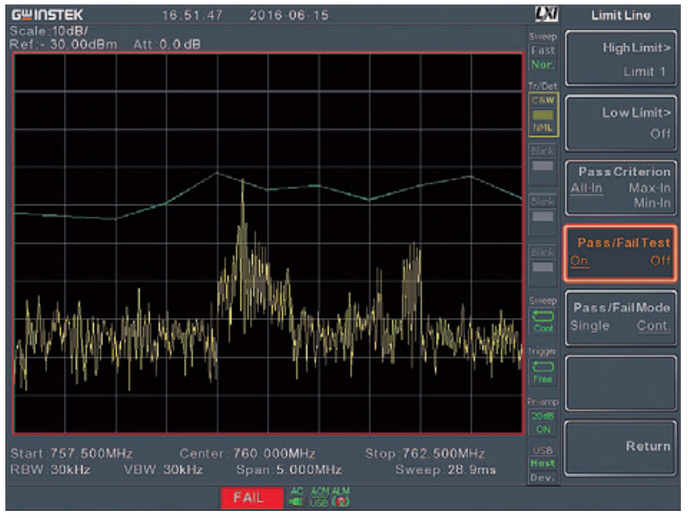Click the Start 757.500MHz field
This screenshot has height=518, width=688.
tap(71, 453)
